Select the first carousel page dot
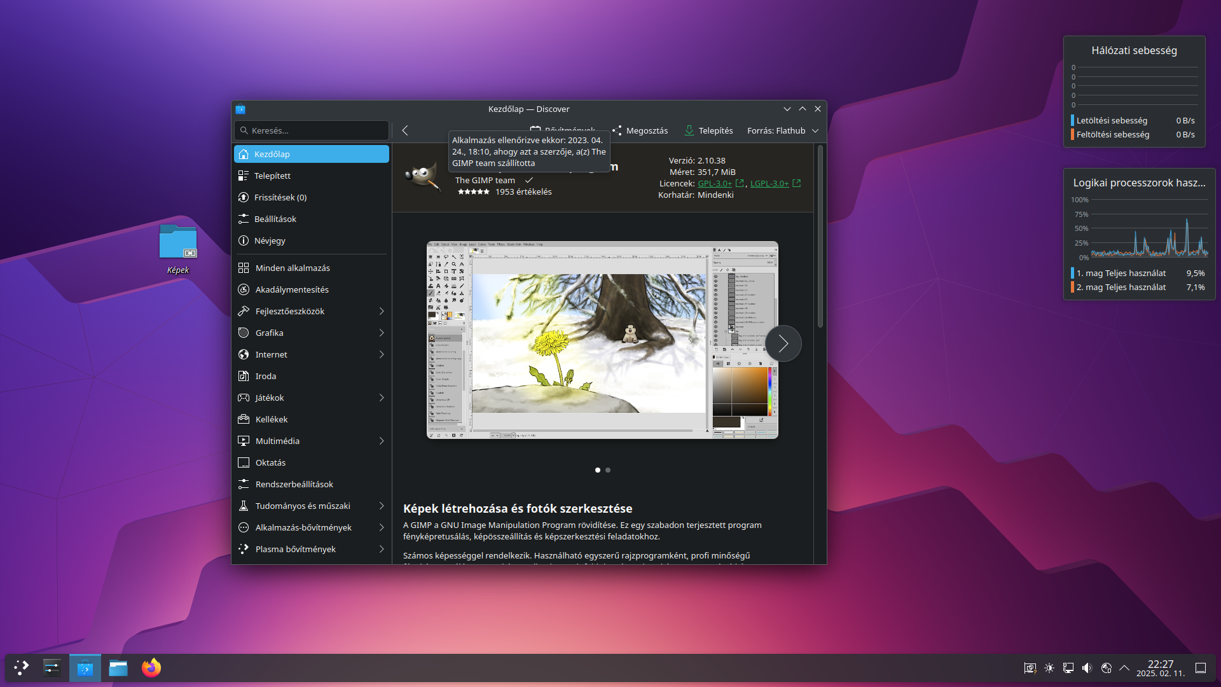1221x687 pixels. (x=598, y=470)
